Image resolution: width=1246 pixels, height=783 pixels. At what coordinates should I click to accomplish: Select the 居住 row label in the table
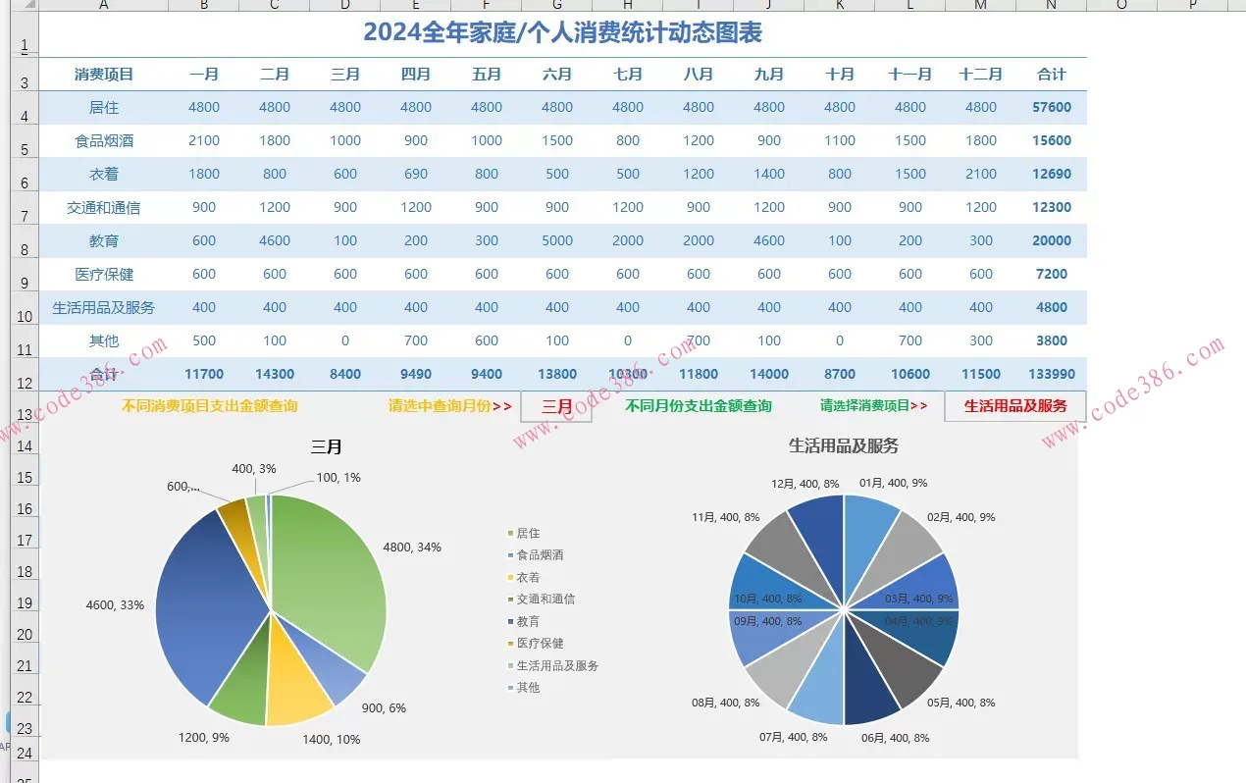click(104, 108)
